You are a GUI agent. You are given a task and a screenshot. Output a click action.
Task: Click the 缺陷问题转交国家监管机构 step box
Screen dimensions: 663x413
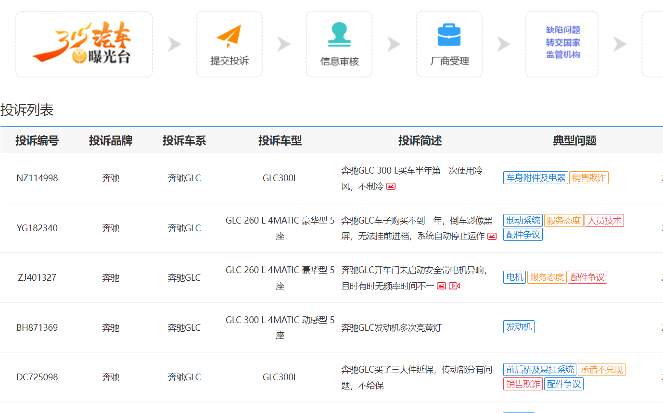(562, 44)
